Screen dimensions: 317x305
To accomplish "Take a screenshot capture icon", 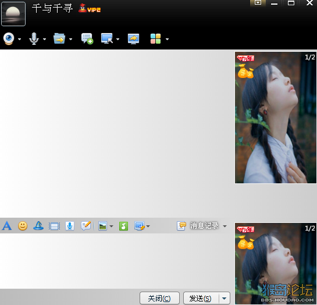I will point(140,226).
